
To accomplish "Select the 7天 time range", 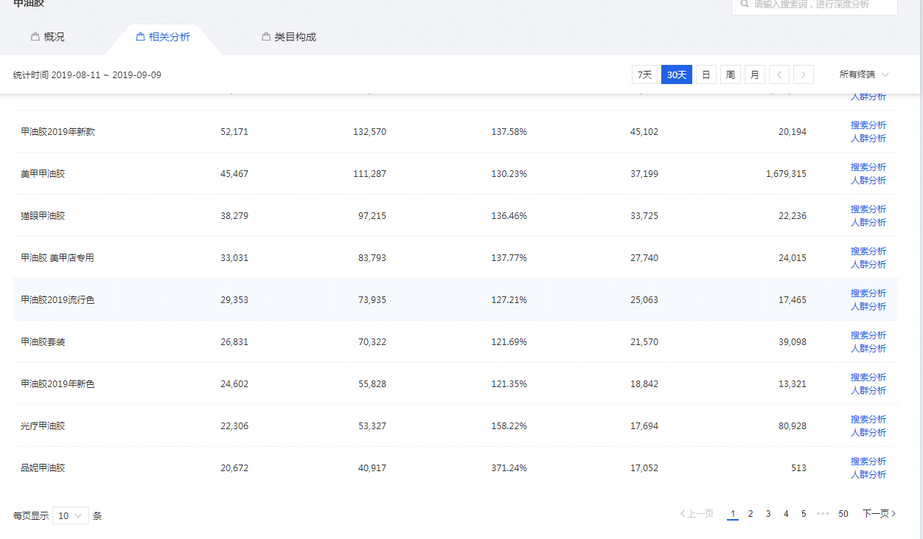I will click(644, 74).
